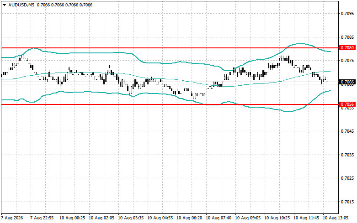Click the 0.7075 price scale value

347,60
